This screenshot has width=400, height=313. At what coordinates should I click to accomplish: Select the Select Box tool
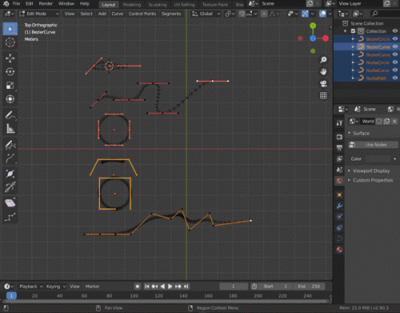[x=10, y=29]
